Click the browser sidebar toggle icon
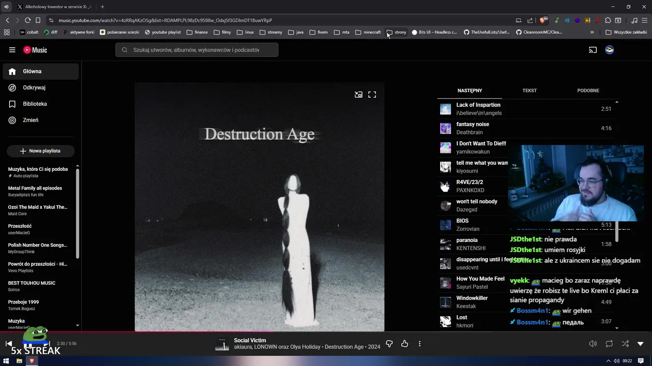This screenshot has height=366, width=652. point(618,20)
